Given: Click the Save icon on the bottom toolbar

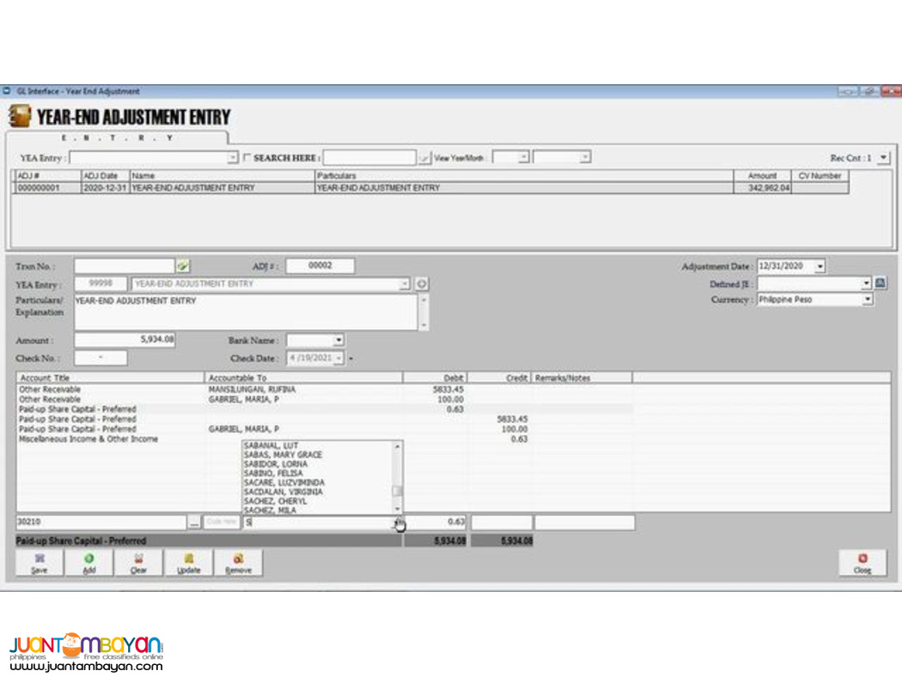Looking at the screenshot, I should point(39,563).
